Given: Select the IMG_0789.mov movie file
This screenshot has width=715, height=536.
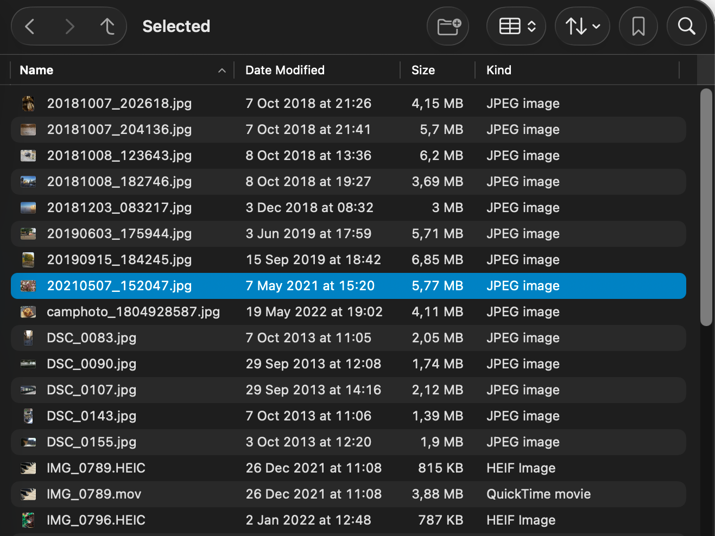Looking at the screenshot, I should (x=94, y=494).
